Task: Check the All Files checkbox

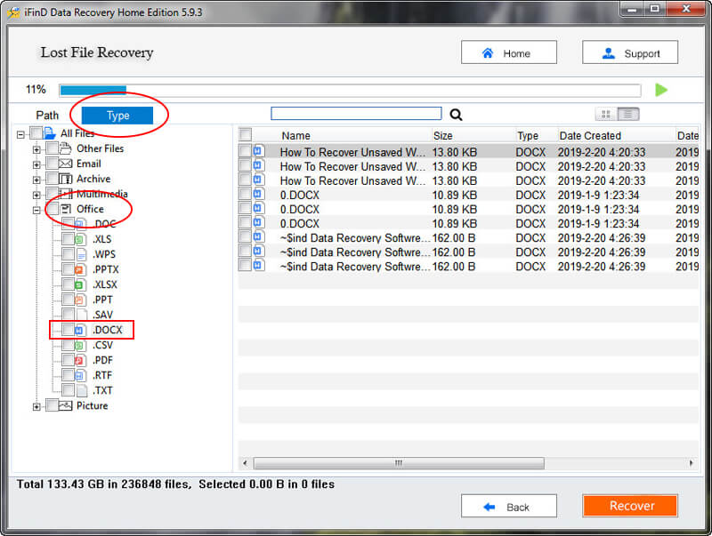Action: pos(36,132)
